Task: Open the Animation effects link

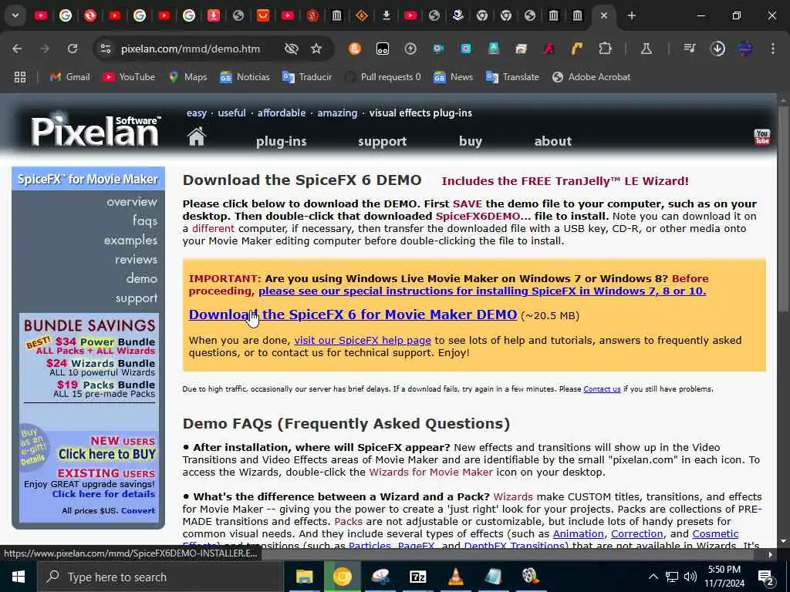Action: pyautogui.click(x=579, y=533)
